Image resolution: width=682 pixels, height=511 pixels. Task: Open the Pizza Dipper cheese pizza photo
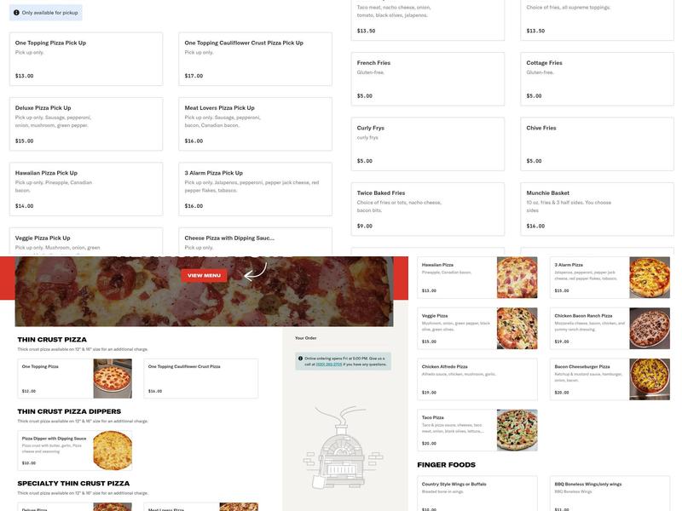click(113, 451)
